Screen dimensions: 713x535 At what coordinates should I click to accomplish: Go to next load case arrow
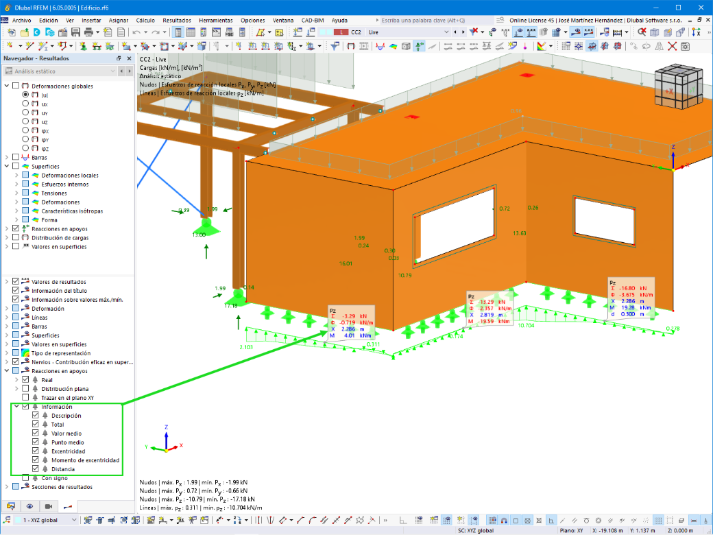(x=463, y=32)
